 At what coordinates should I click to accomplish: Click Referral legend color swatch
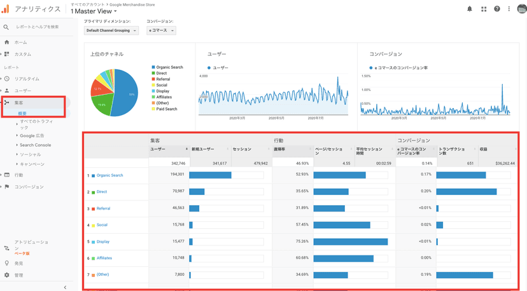pyautogui.click(x=153, y=79)
